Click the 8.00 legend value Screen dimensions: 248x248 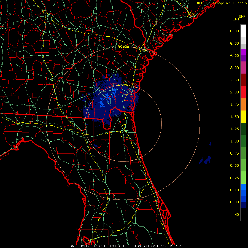[234, 31]
